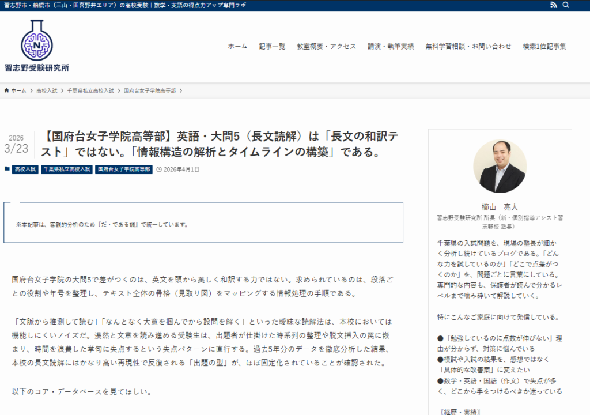This screenshot has width=590, height=415.
Task: Select the 千葉県私立高校入試 category tag
Action: click(x=66, y=169)
